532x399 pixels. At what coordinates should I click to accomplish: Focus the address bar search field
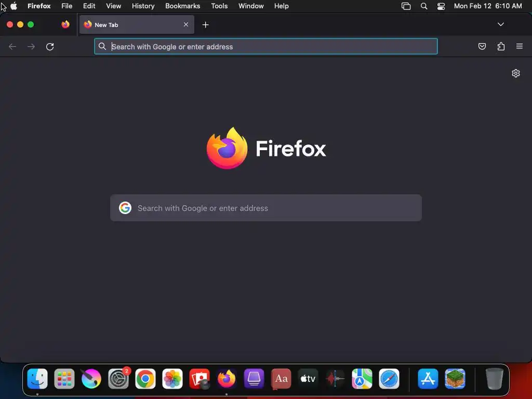click(x=265, y=46)
